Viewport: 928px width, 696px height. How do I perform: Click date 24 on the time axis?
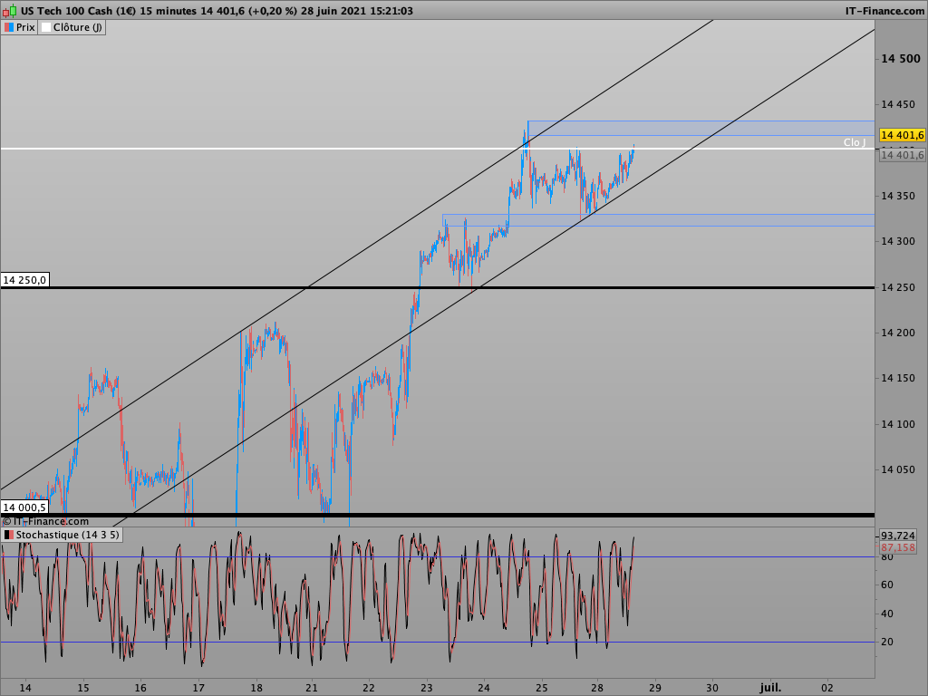coord(484,688)
